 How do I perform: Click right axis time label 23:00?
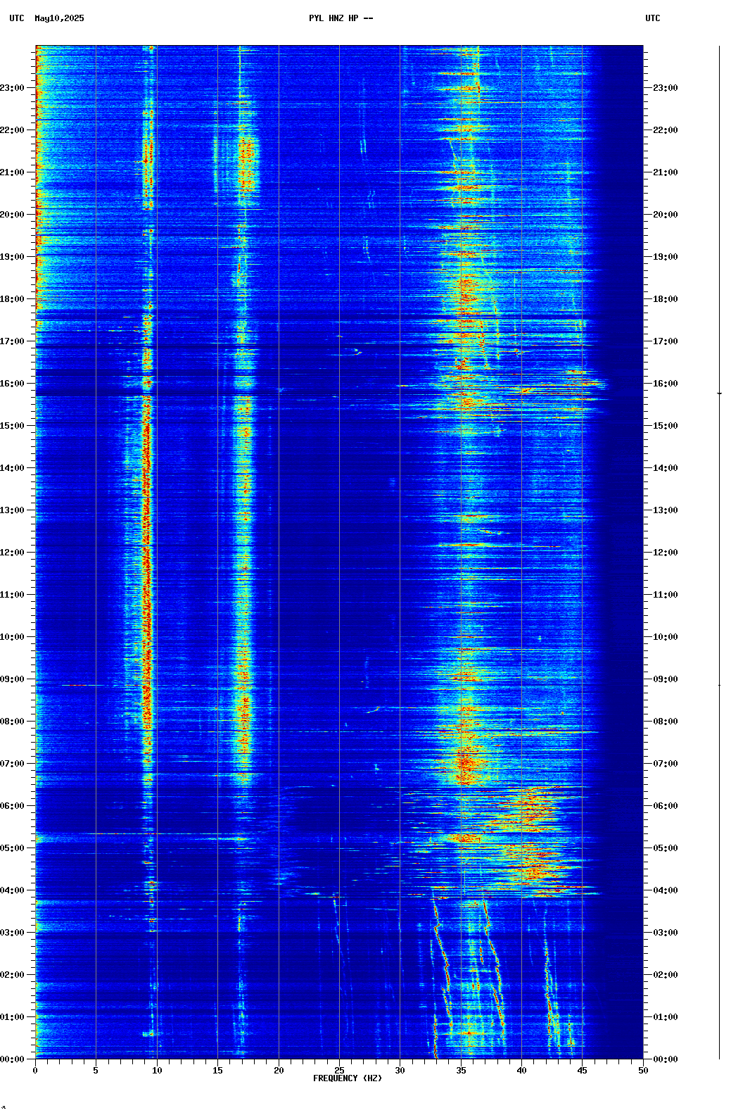[666, 88]
